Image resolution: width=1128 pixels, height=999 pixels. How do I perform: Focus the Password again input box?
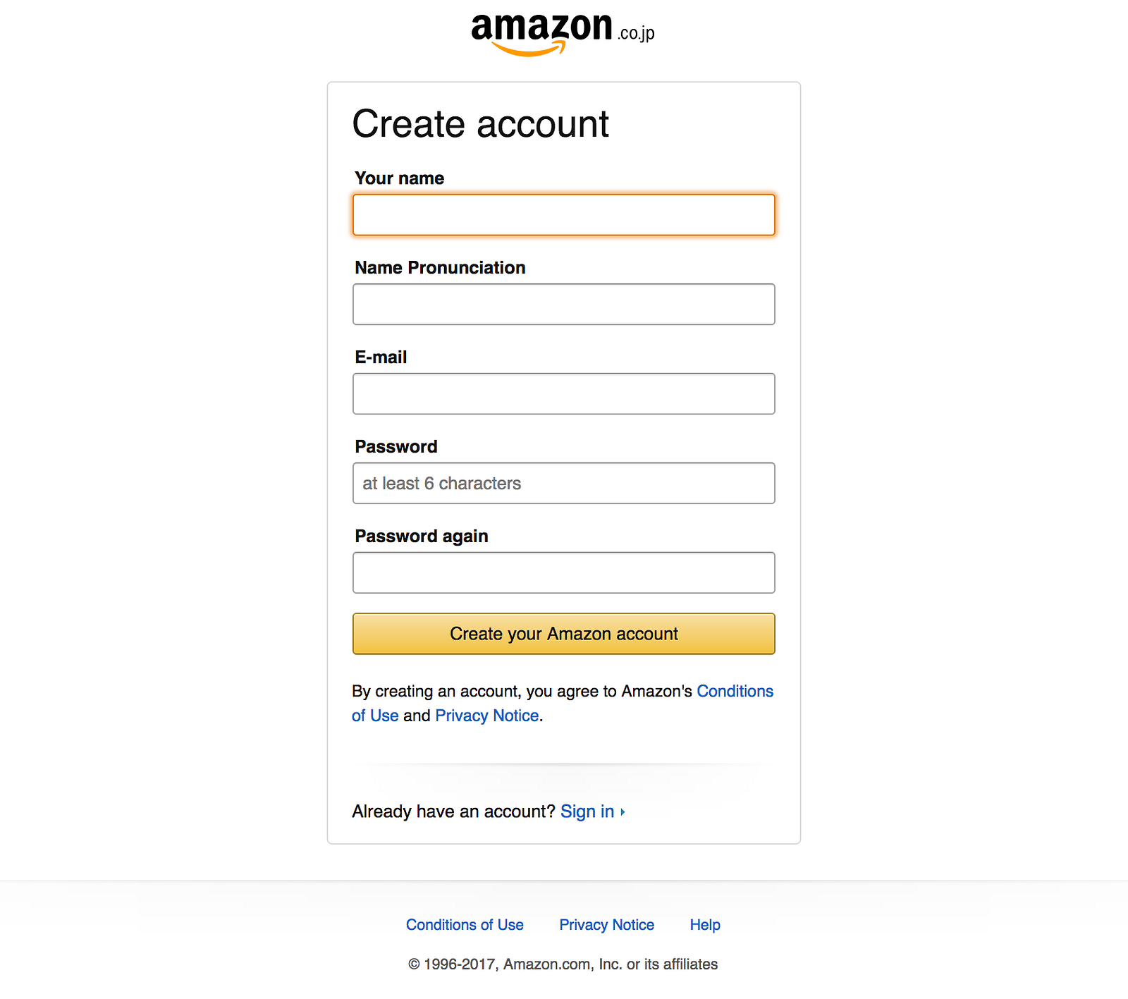coord(563,573)
